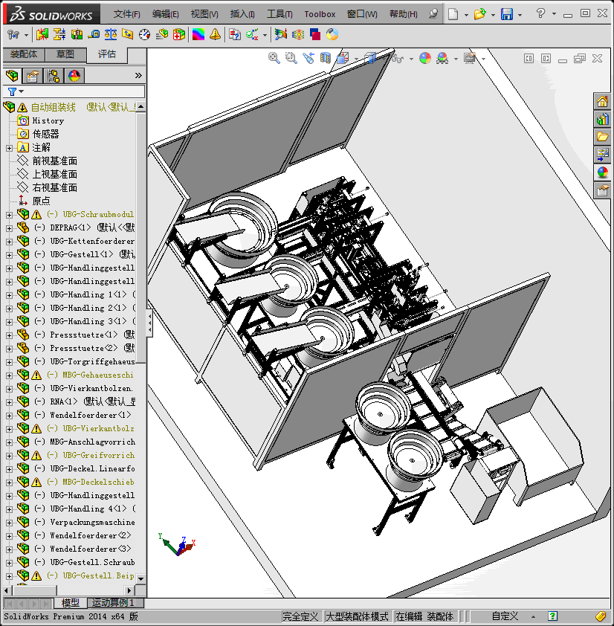The width and height of the screenshot is (614, 626).
Task: Click the green box with red cross icon
Action: (179, 35)
